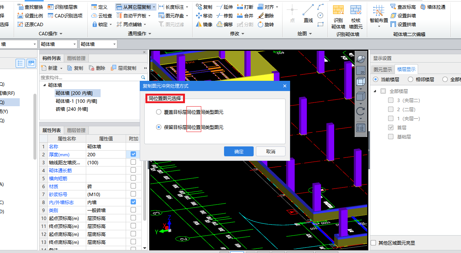461x253 pixels.
Task: Click the 3D orbit view icon
Action: [x=361, y=59]
